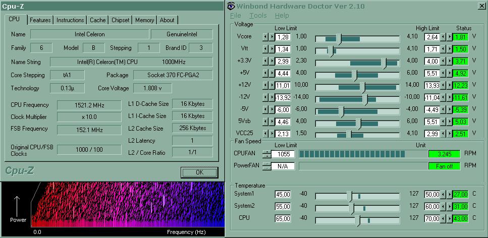The height and width of the screenshot is (238, 488).
Task: Decrease 5Vsb low limit with left arrow
Action: pyautogui.click(x=265, y=122)
